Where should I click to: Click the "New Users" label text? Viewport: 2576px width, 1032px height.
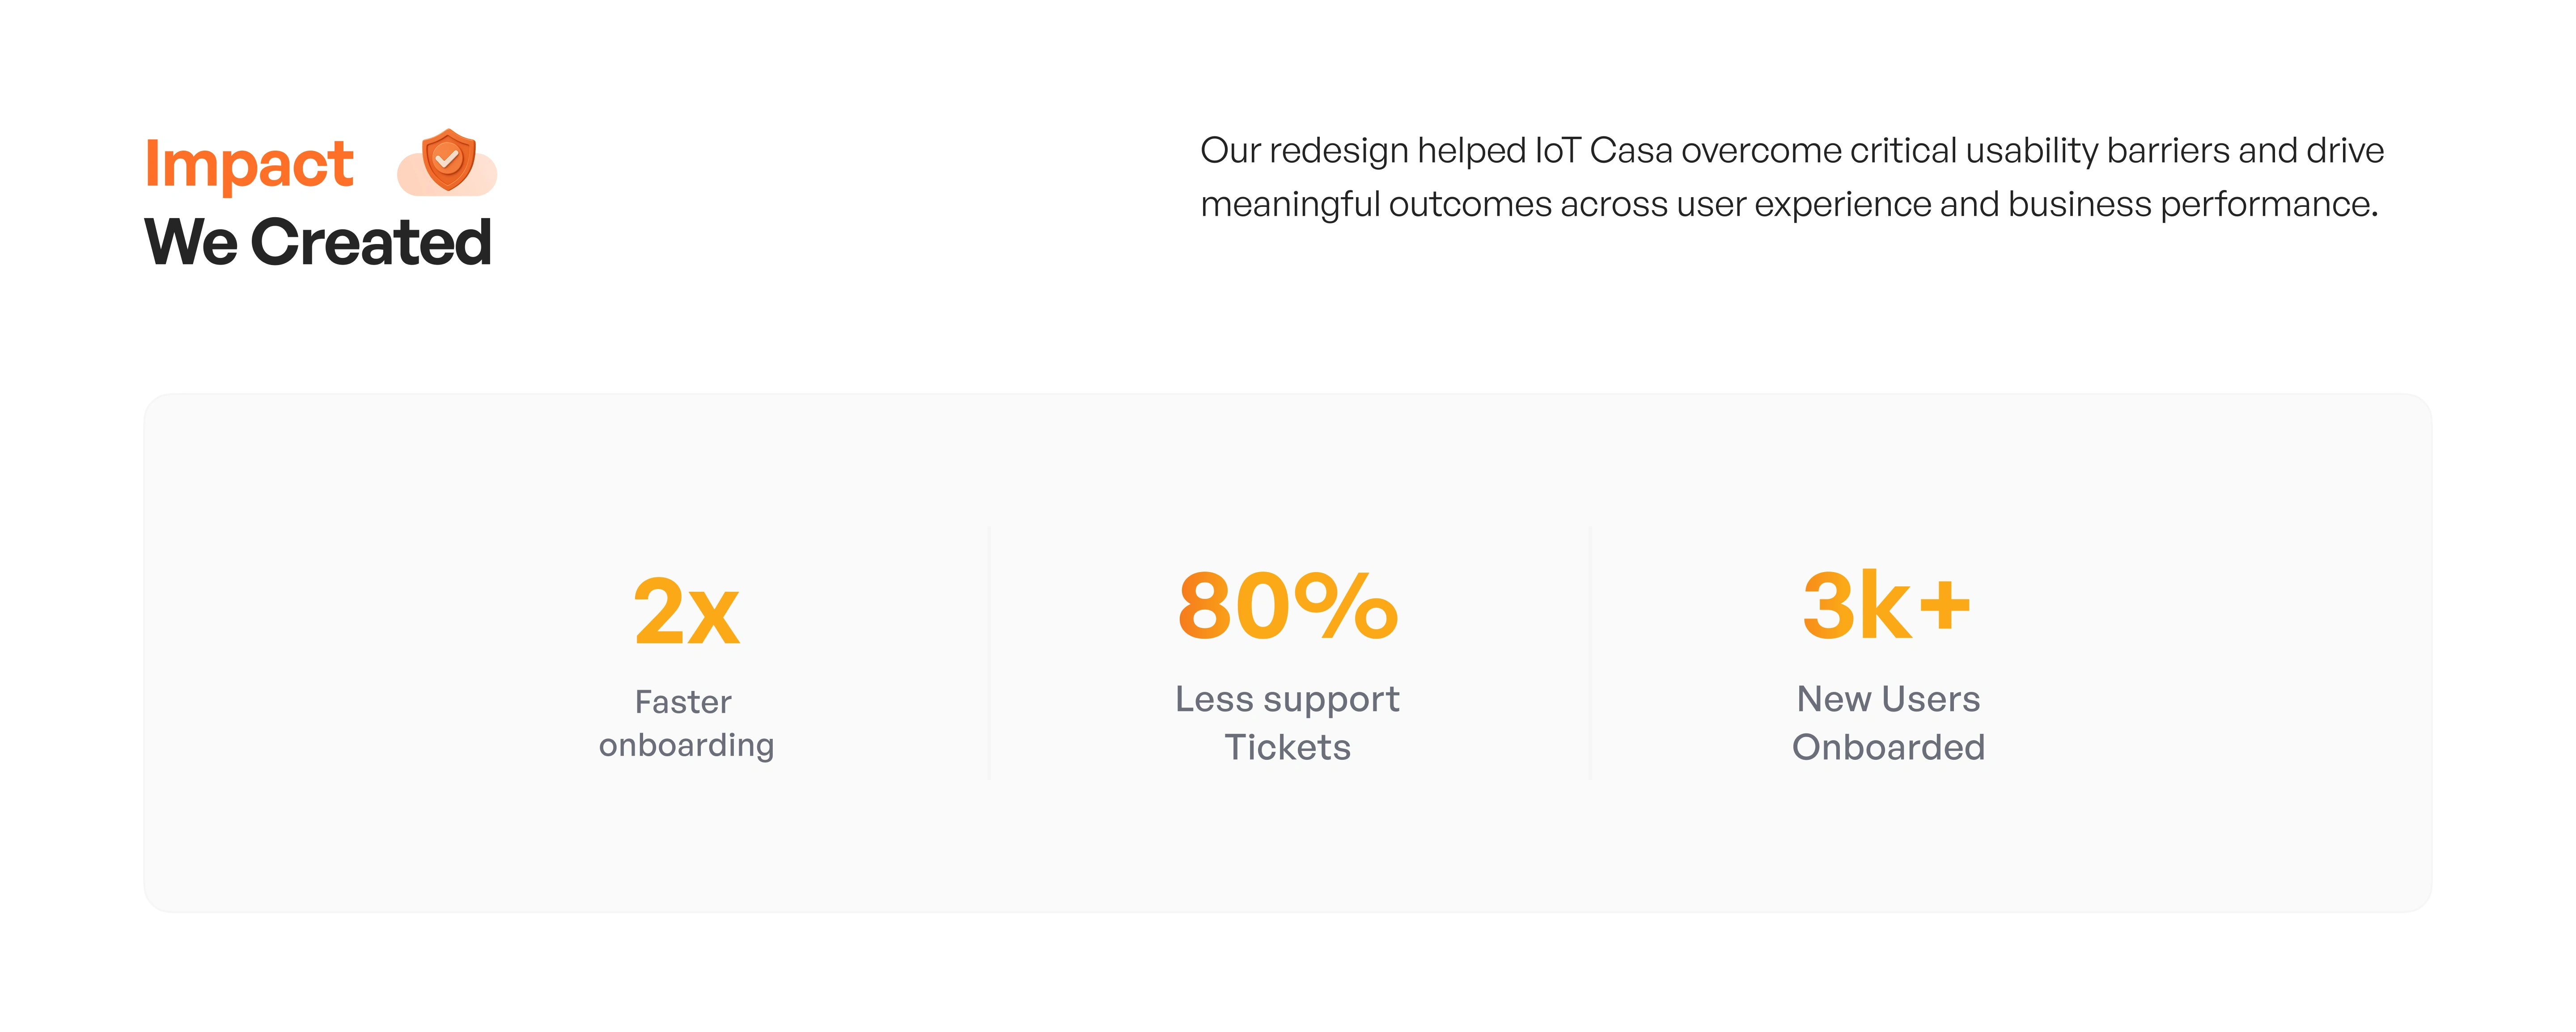click(1888, 699)
